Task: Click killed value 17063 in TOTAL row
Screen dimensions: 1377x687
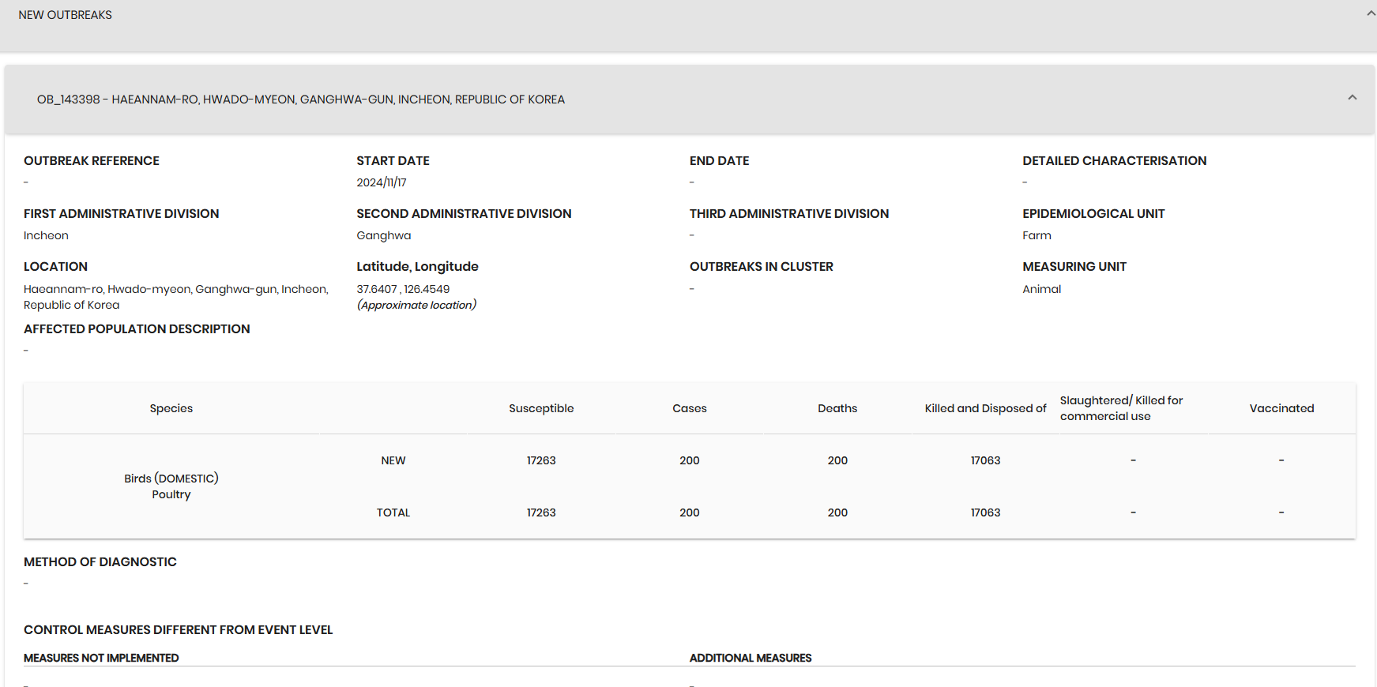Action: coord(985,512)
